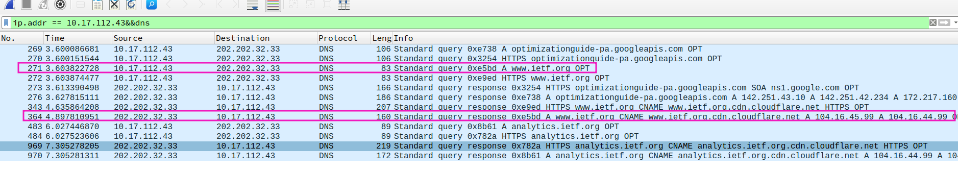
Task: Reload the capture file with the reload icon
Action: click(131, 5)
